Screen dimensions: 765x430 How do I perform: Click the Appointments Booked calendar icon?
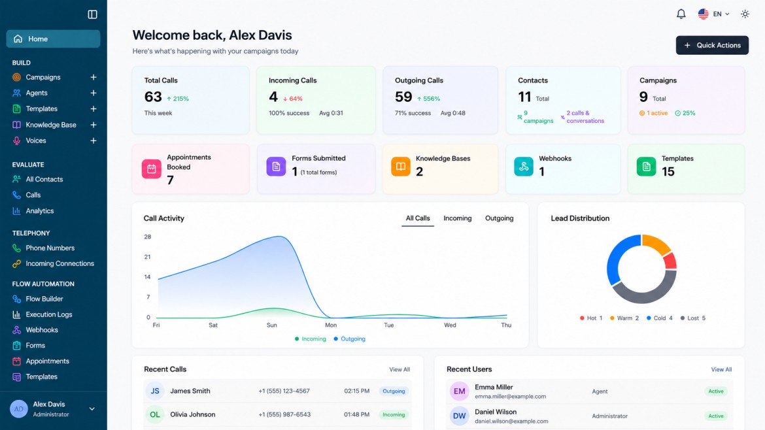coord(151,169)
